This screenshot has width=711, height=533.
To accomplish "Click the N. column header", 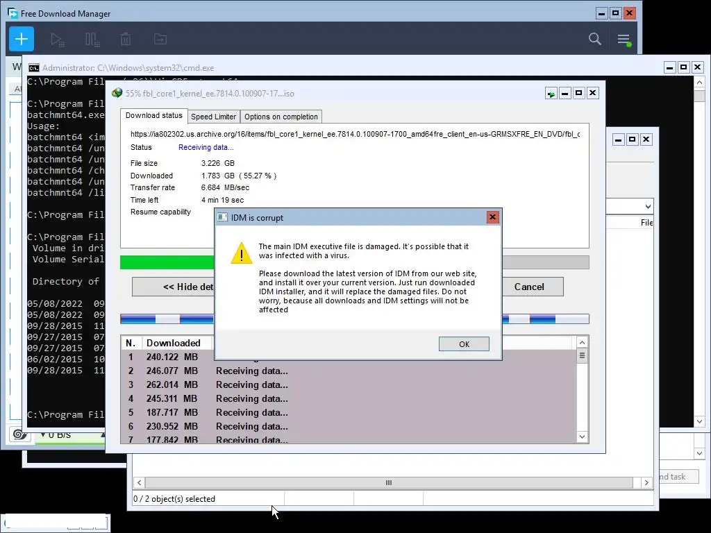I will click(x=131, y=343).
